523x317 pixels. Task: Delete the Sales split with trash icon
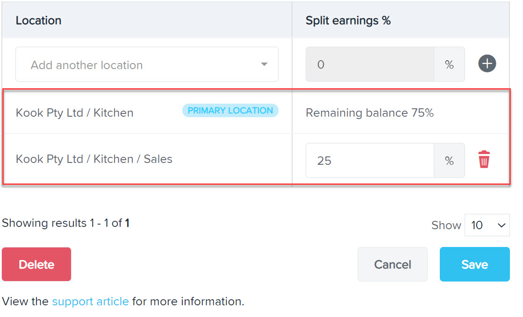484,159
